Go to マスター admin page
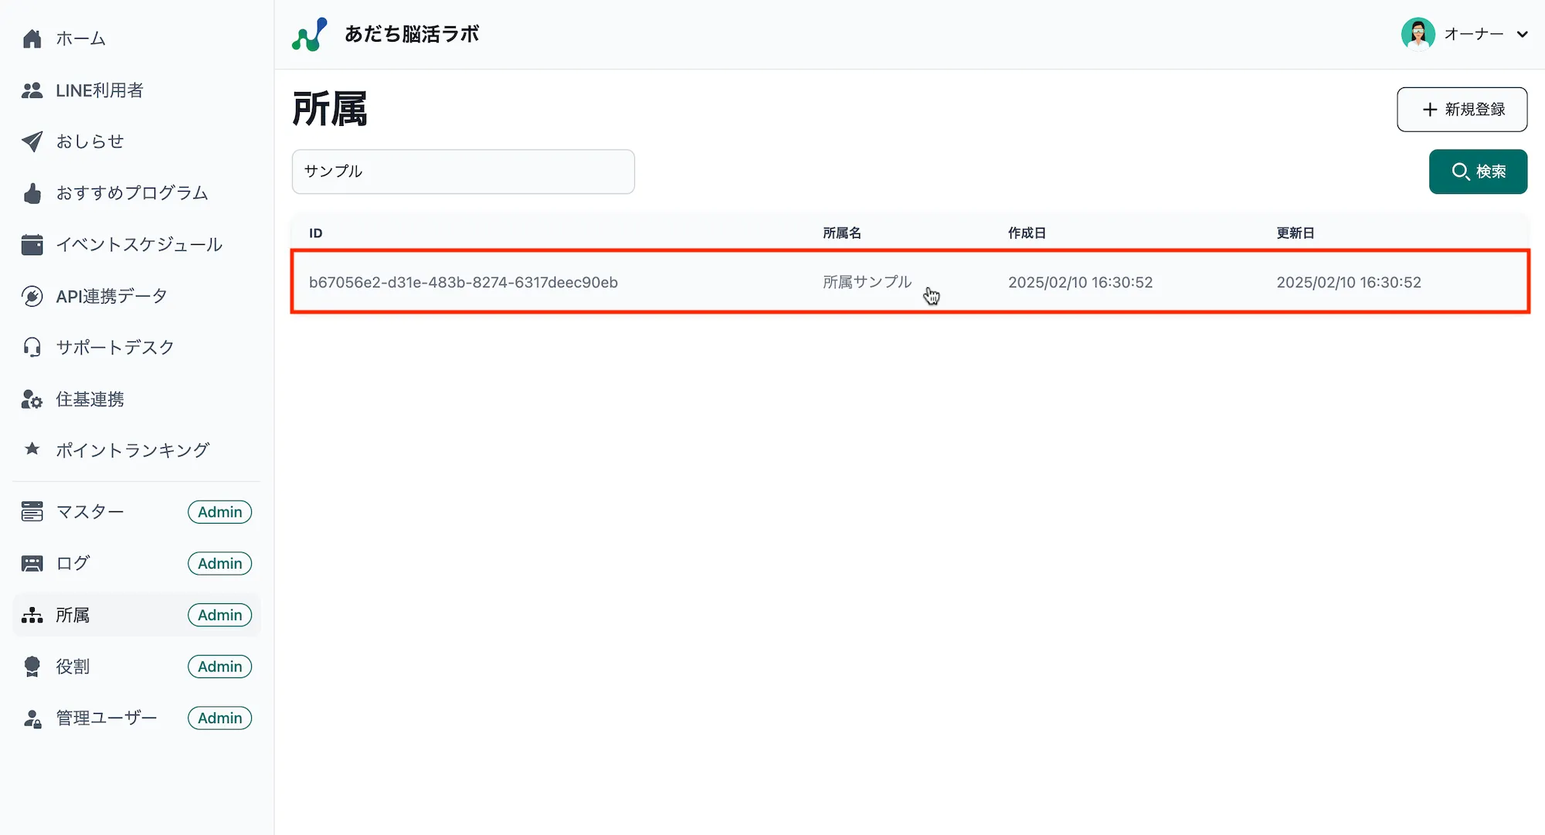The height and width of the screenshot is (835, 1545). click(90, 512)
